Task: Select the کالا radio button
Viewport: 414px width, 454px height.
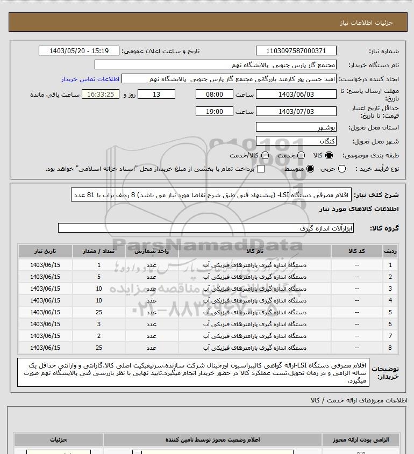Action: click(x=329, y=155)
